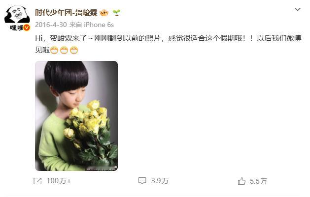
Task: Click the first grinning emoji in post
Action: [54, 50]
